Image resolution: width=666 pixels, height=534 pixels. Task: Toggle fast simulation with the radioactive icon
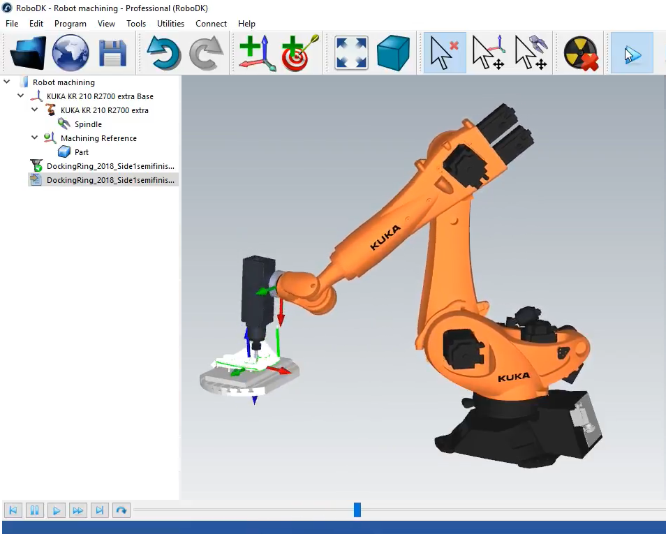coord(579,52)
